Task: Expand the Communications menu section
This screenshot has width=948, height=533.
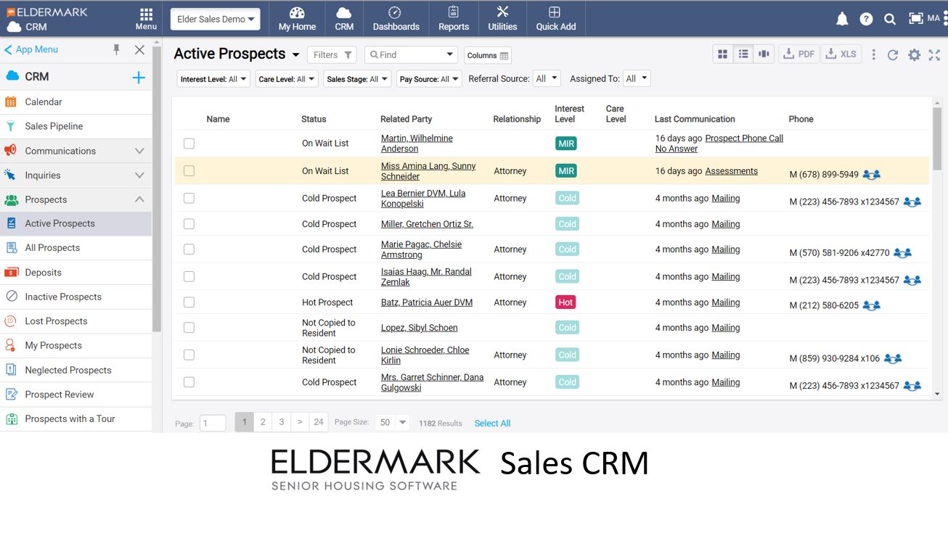Action: coord(139,151)
